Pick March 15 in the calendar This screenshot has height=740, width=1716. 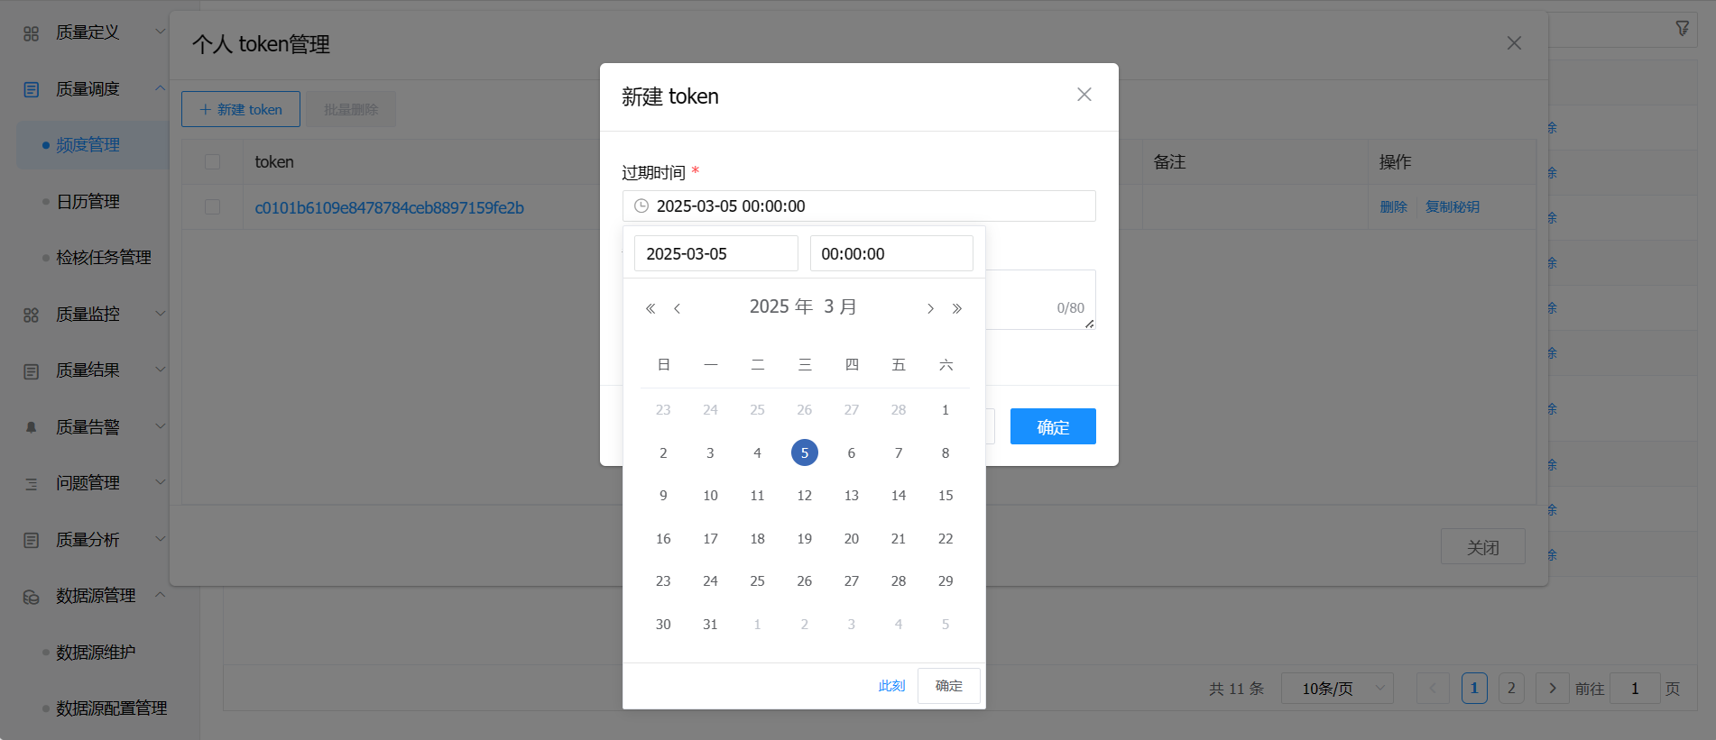[945, 496]
